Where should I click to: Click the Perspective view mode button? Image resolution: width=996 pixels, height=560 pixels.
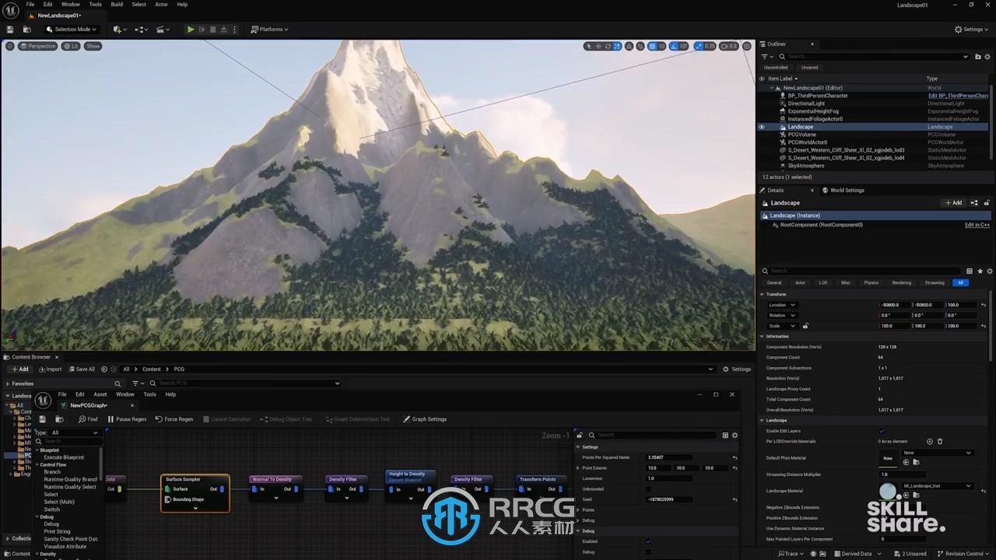click(37, 46)
